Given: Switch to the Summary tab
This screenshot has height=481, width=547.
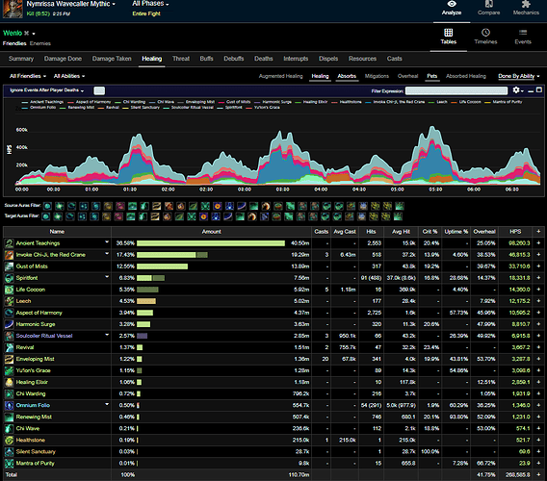Looking at the screenshot, I should [21, 59].
